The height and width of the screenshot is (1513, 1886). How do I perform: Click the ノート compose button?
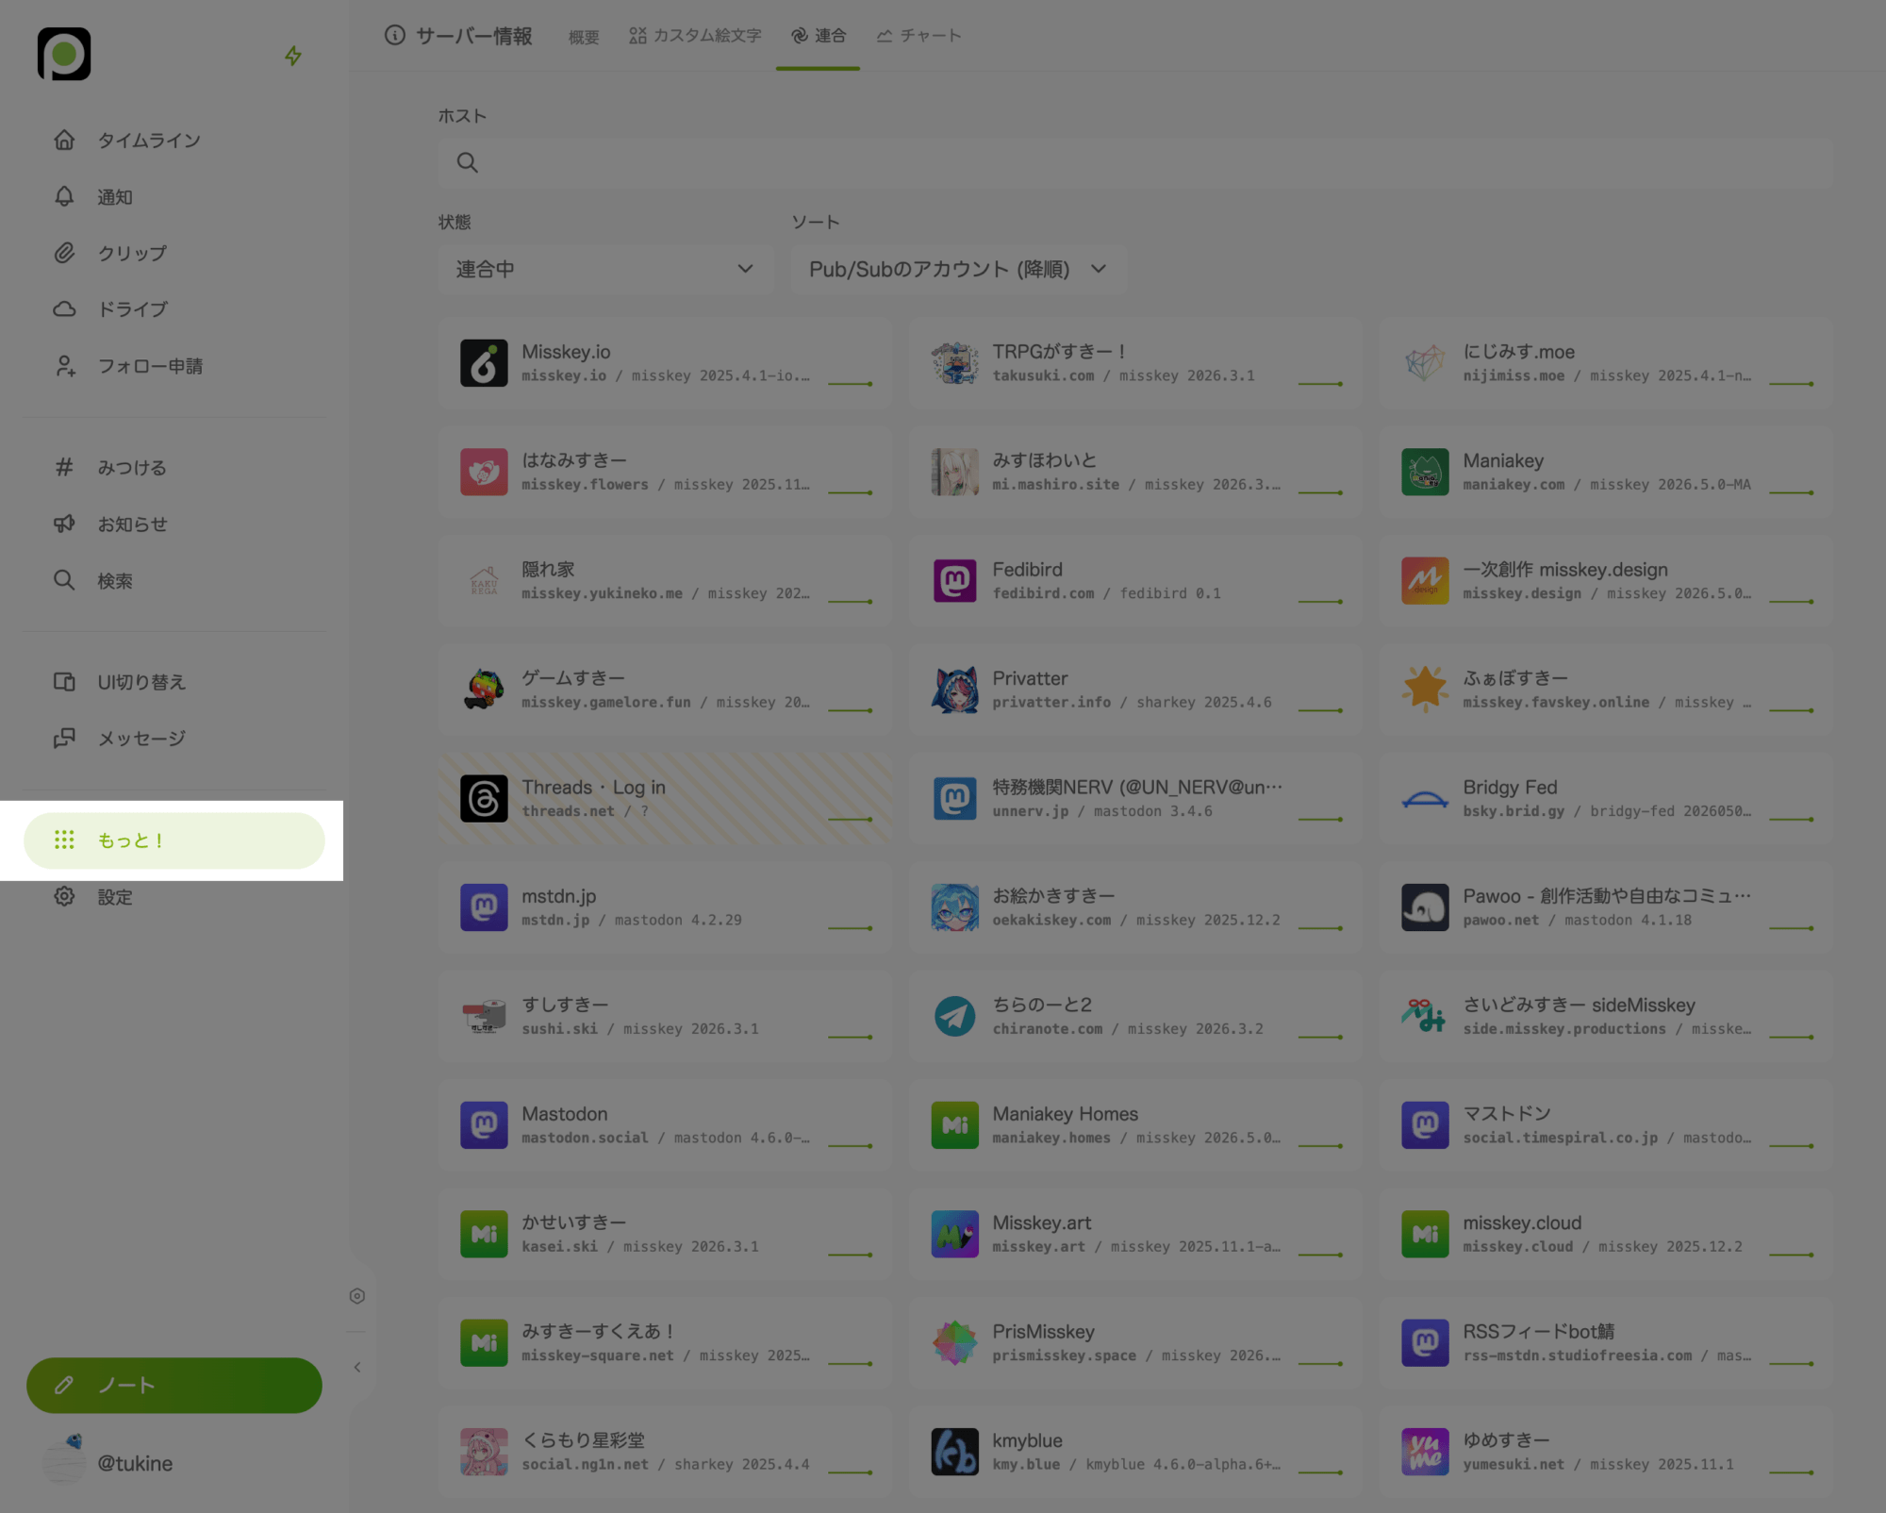(174, 1385)
